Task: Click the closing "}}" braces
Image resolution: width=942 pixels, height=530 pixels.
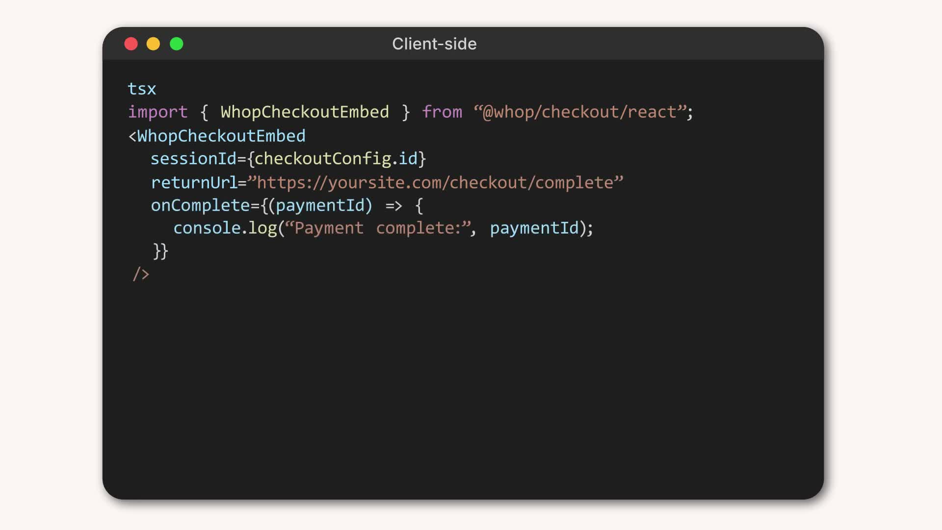Action: point(160,251)
